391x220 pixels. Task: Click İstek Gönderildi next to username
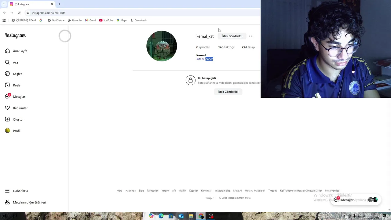click(232, 36)
